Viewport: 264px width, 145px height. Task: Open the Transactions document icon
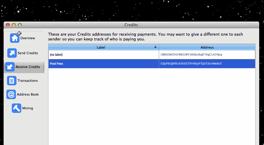(x=12, y=81)
